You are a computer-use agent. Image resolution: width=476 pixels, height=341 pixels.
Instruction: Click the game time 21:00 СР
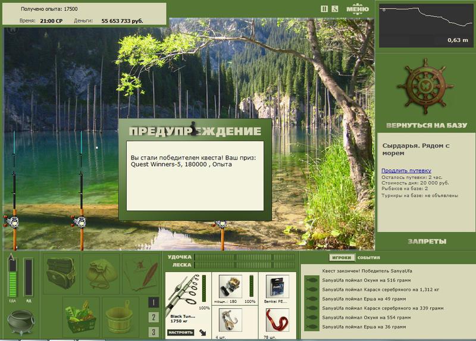[x=51, y=21]
